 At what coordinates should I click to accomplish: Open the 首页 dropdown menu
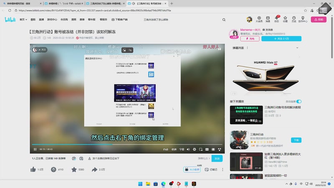(23, 20)
